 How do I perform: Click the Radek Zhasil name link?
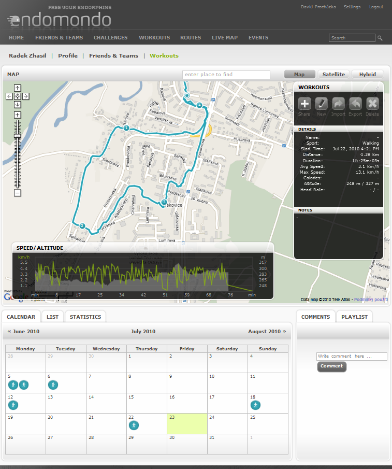(27, 55)
